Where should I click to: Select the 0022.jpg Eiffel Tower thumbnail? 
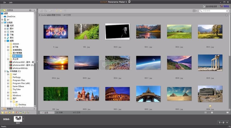point(148,94)
